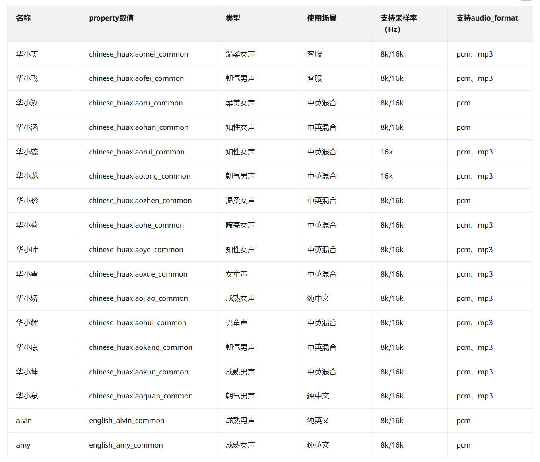Click the 支持采样率 (Hz) column header
540x462 pixels.
398,23
